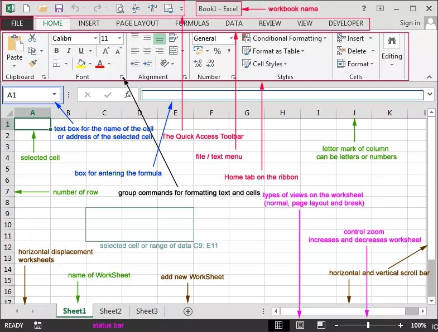Screen dimensions: 438x332
Task: Click the Open folder icon in Quick Access Toolbar
Action: [43, 8]
